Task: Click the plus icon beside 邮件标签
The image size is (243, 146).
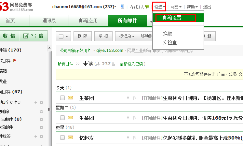Action: [36, 136]
